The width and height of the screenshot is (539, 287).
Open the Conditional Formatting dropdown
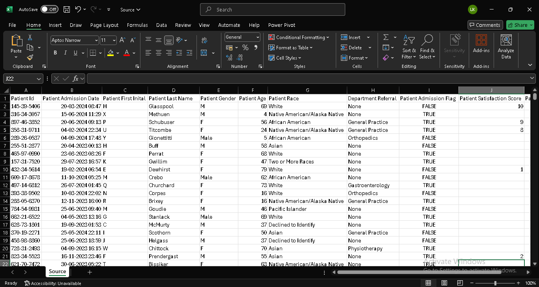299,38
